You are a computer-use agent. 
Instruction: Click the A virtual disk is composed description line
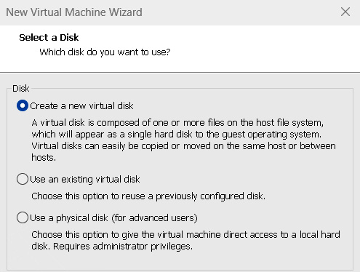coord(177,123)
